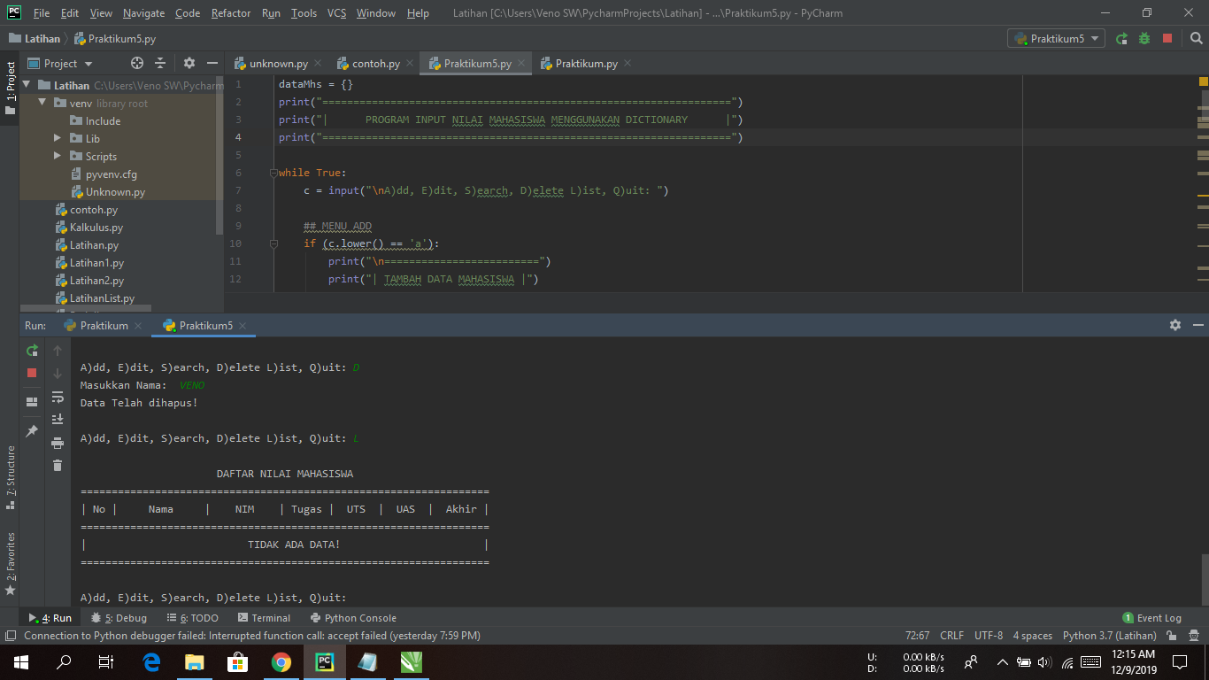Print the Run console output
Image resolution: width=1209 pixels, height=680 pixels.
(58, 442)
